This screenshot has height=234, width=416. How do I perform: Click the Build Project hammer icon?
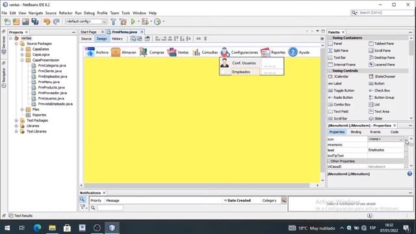point(113,21)
